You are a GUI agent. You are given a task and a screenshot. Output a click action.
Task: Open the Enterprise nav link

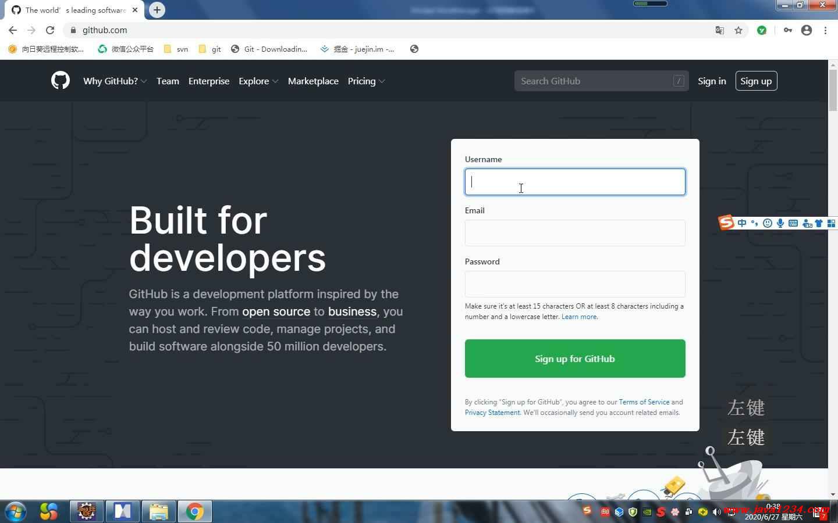[209, 81]
